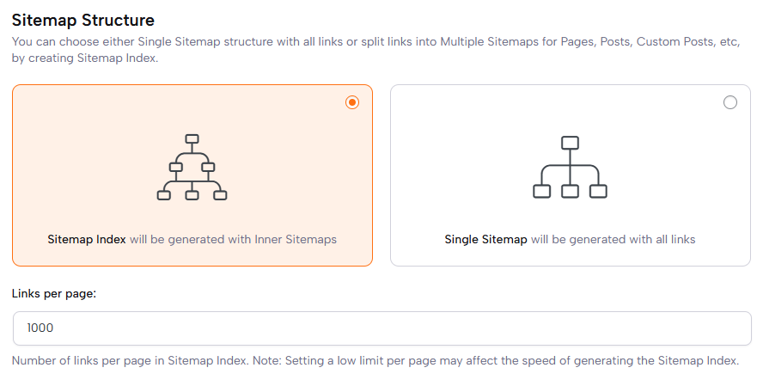The width and height of the screenshot is (763, 380).
Task: Focus the Links per page input field
Action: coord(382,328)
